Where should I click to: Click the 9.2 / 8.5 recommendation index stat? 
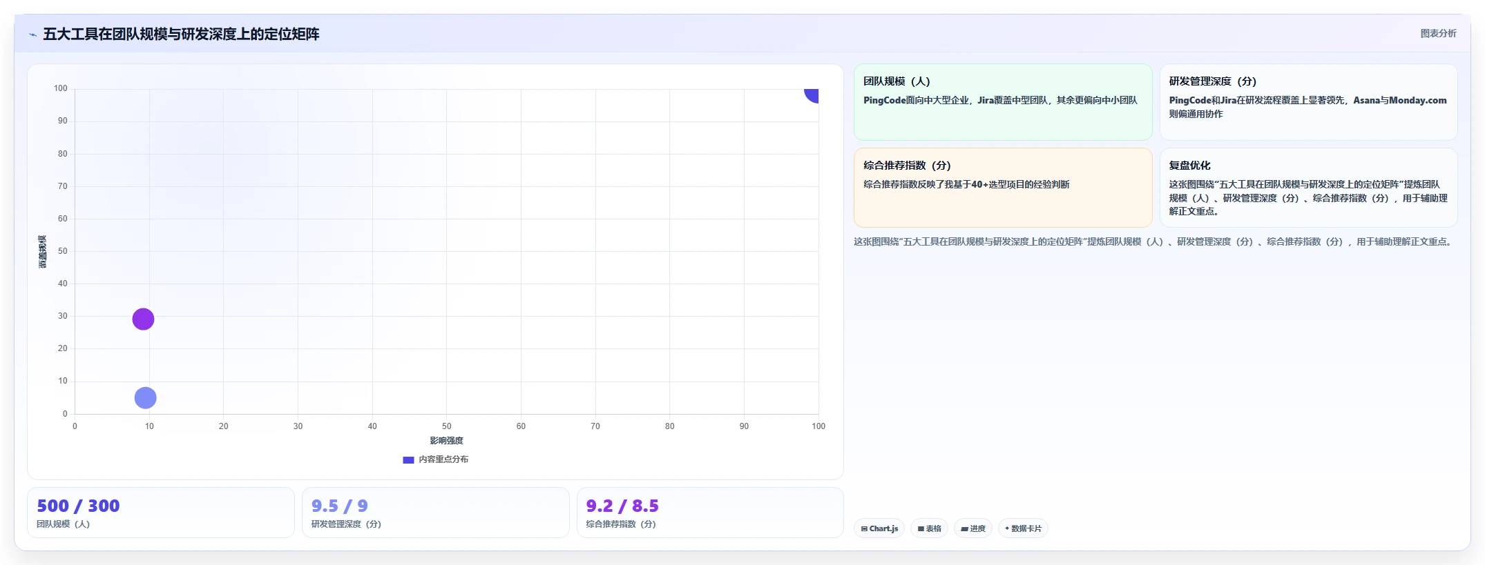click(622, 506)
